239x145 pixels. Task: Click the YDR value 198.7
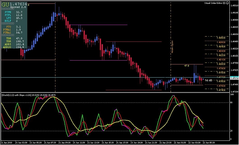point(20,41)
